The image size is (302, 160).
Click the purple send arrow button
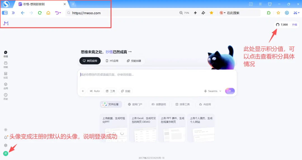(x=230, y=91)
